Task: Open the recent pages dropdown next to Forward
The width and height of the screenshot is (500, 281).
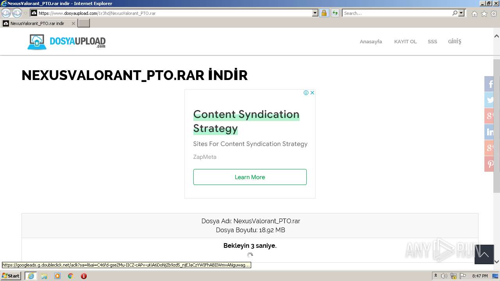Action: pyautogui.click(x=25, y=13)
